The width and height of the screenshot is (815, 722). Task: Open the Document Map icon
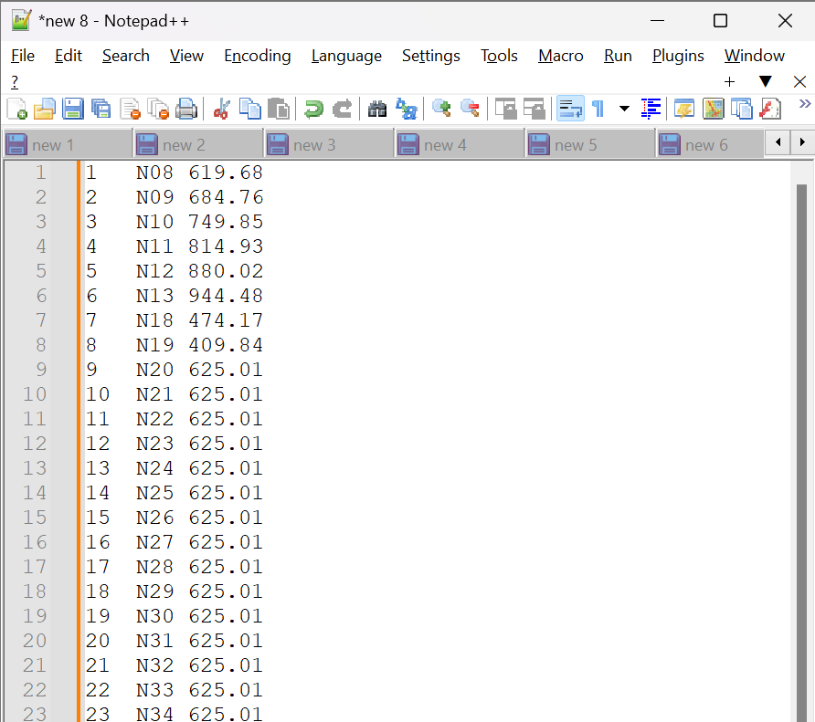point(713,110)
